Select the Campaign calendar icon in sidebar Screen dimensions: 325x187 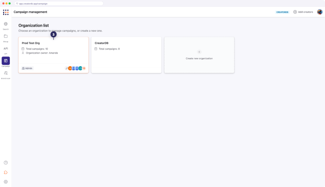(x=6, y=61)
